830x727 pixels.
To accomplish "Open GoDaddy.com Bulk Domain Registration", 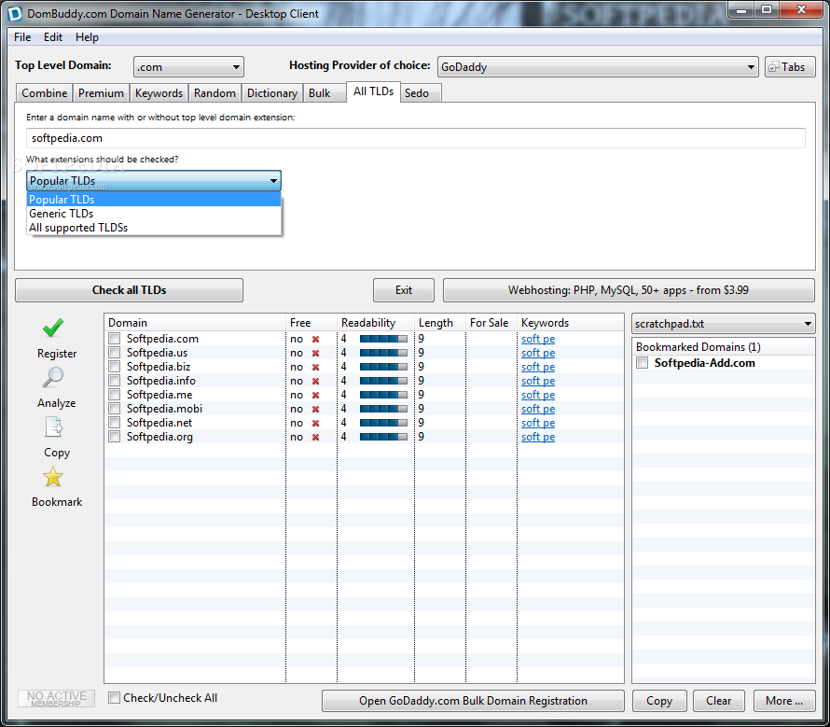I will pyautogui.click(x=473, y=701).
